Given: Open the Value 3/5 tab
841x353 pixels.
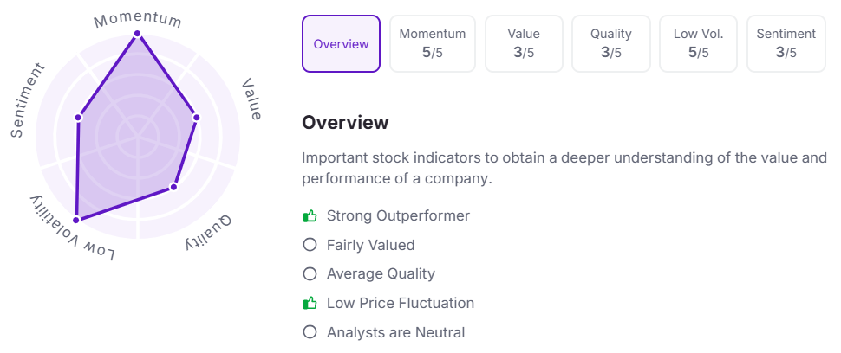Looking at the screenshot, I should (524, 43).
